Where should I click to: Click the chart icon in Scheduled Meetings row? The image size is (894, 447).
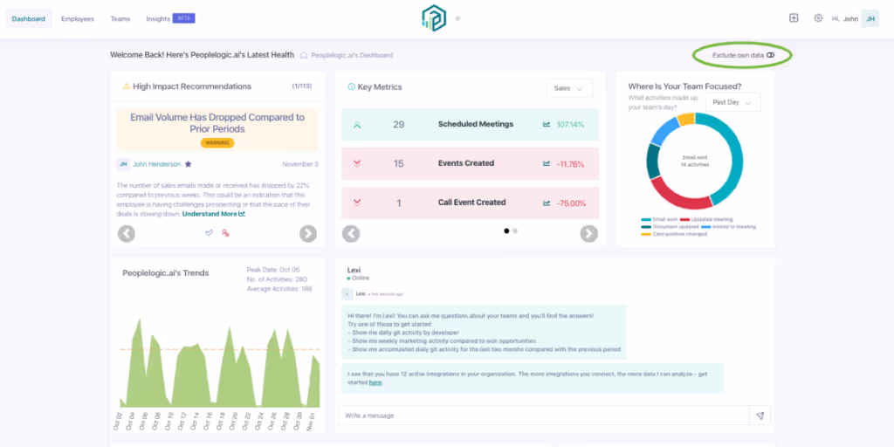[547, 124]
